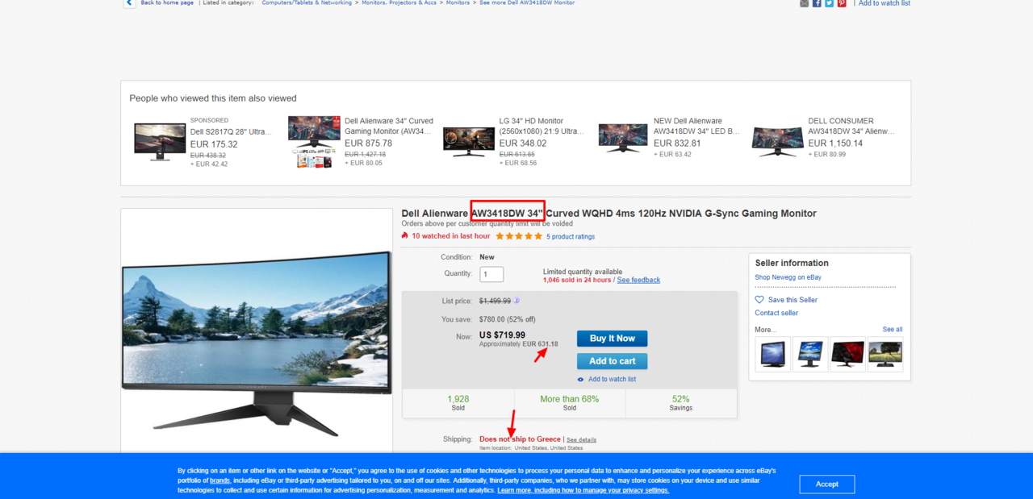Open second seller item thumbnail monitor
The height and width of the screenshot is (499, 1033).
[810, 354]
